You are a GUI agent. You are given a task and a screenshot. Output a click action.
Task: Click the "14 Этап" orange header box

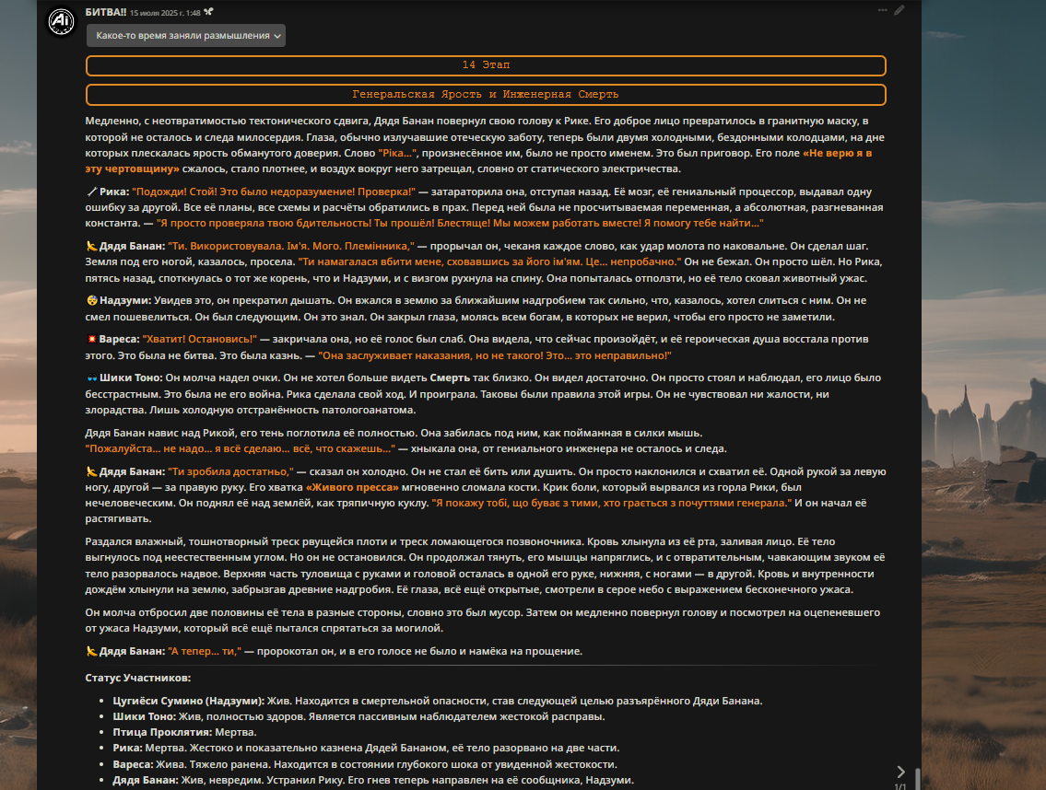pos(486,65)
